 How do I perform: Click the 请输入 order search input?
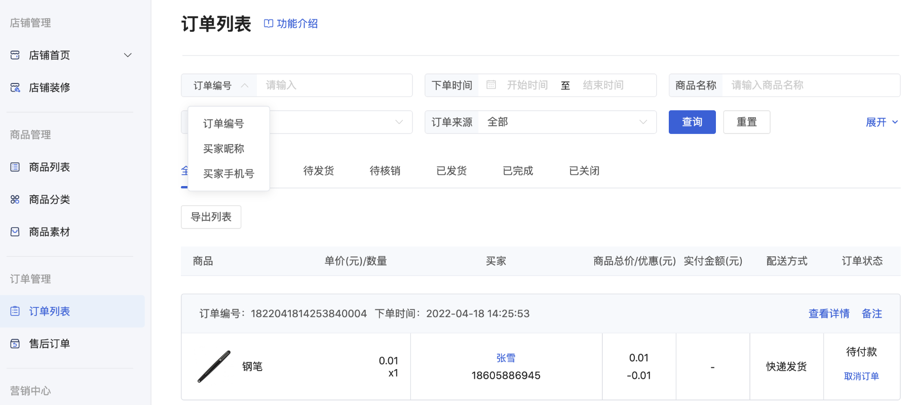tap(334, 85)
